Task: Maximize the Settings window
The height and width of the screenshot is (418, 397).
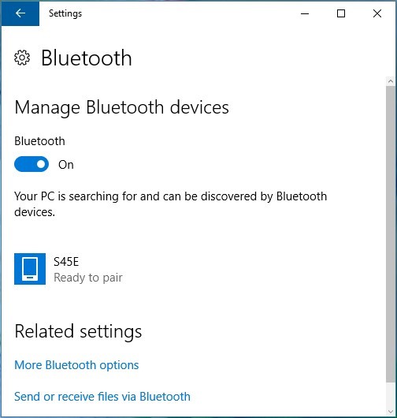Action: point(341,13)
